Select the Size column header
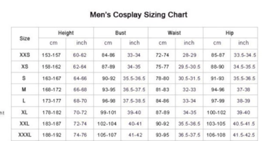Image resolution: width=266 pixels, height=141 pixels. [25, 38]
